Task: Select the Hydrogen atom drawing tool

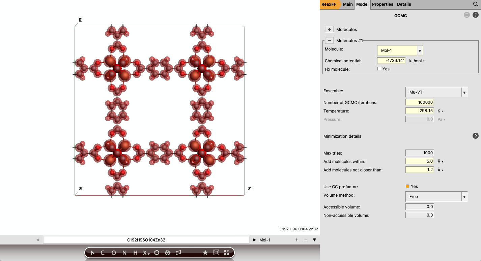Action: (135, 253)
